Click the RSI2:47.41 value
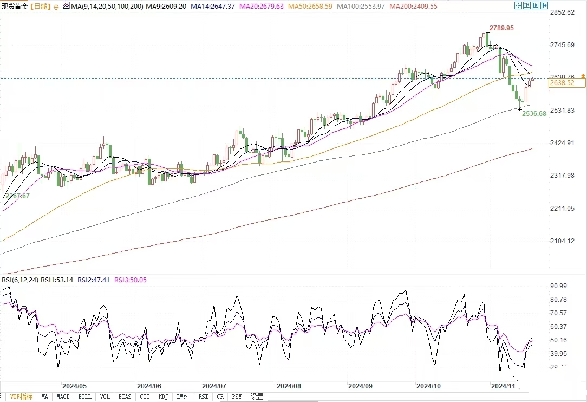Viewport: 587px width, 402px height. [x=94, y=280]
